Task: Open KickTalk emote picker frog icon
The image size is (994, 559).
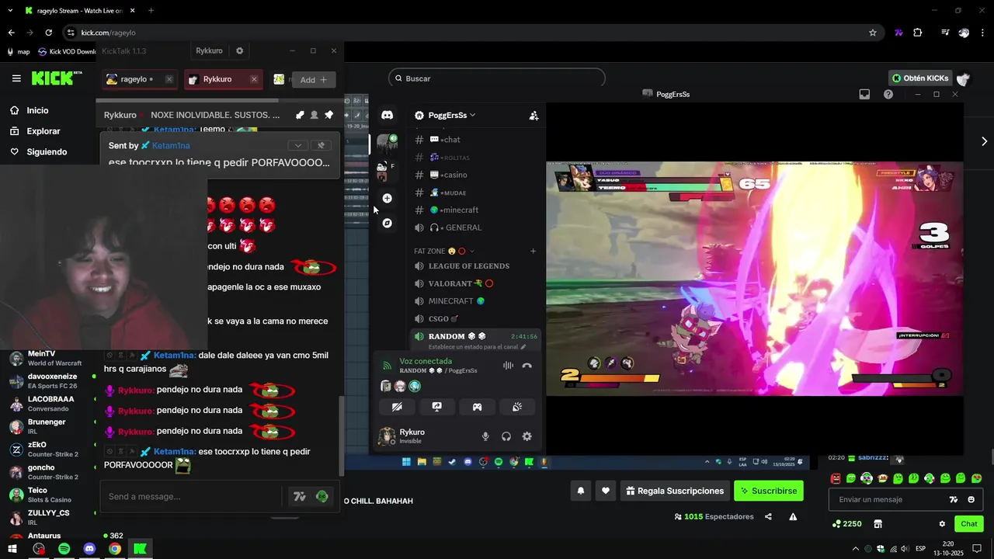Action: [x=321, y=497]
